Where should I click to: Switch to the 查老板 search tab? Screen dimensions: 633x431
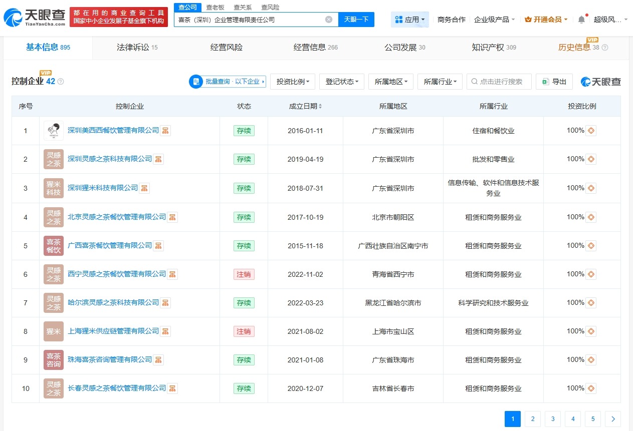coord(215,7)
